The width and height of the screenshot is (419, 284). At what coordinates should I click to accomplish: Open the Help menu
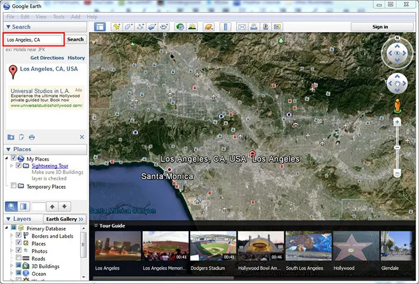click(x=92, y=17)
